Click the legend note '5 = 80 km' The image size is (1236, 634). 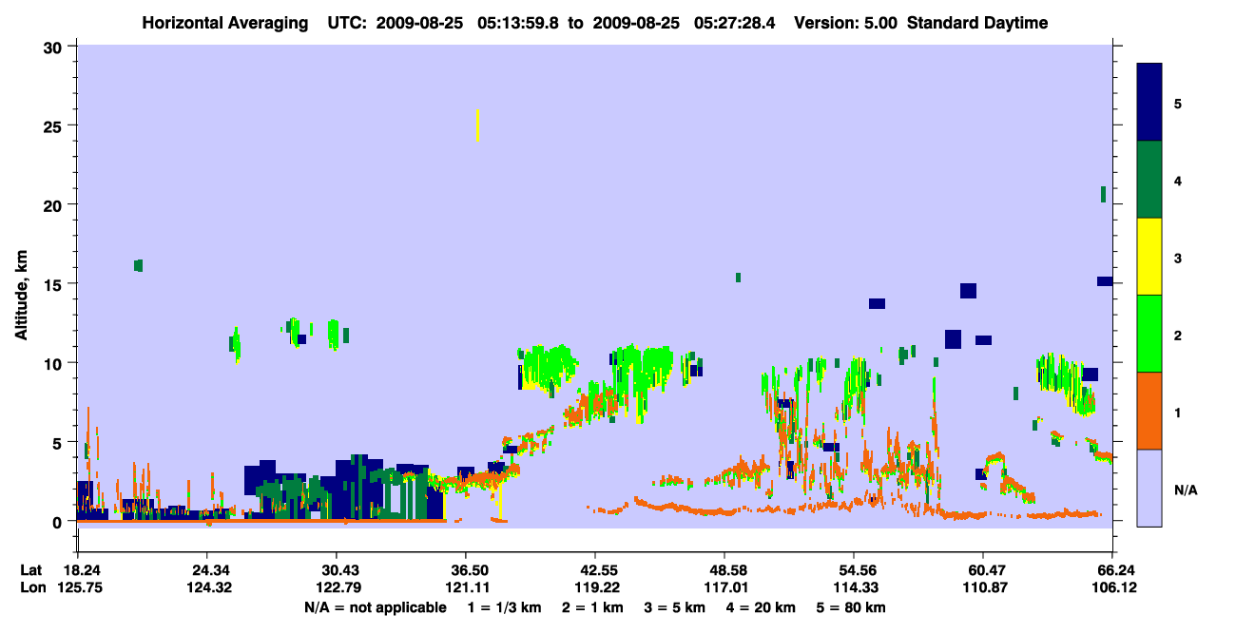coord(852,607)
